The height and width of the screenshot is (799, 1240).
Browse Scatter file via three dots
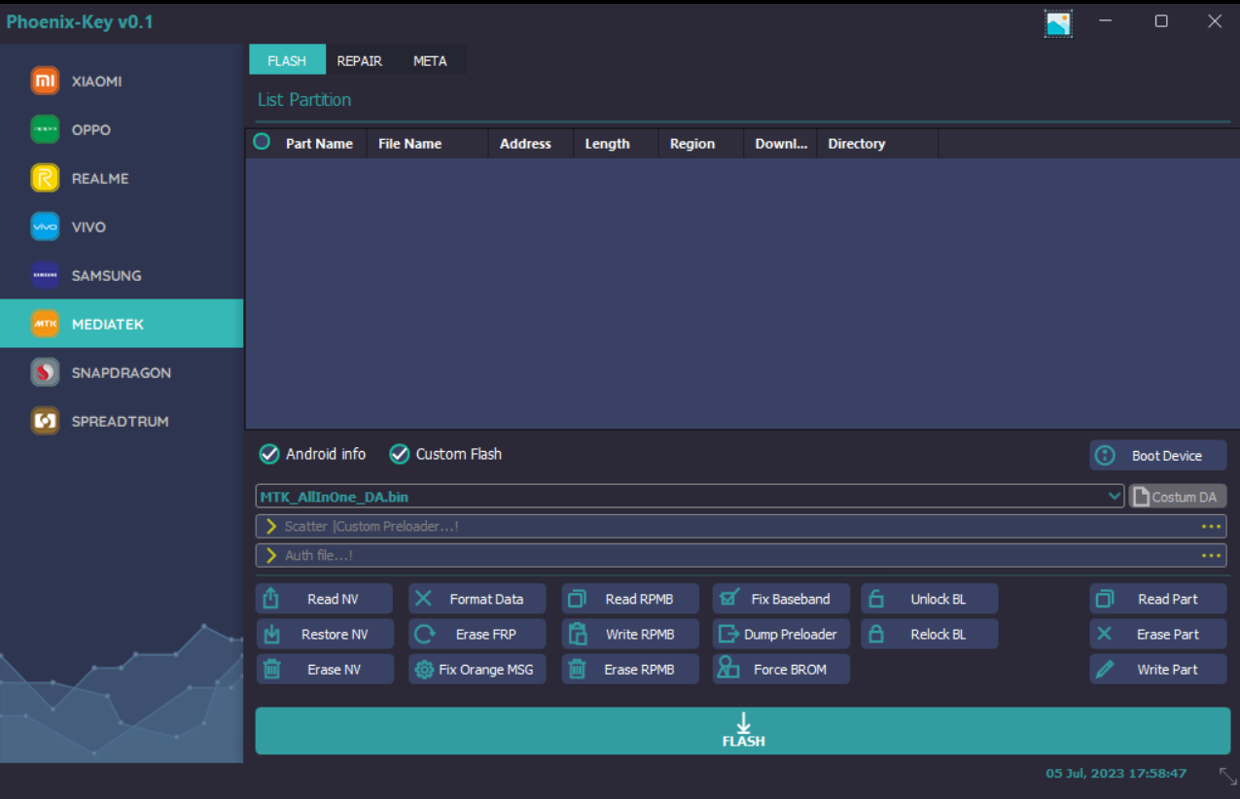(1210, 526)
